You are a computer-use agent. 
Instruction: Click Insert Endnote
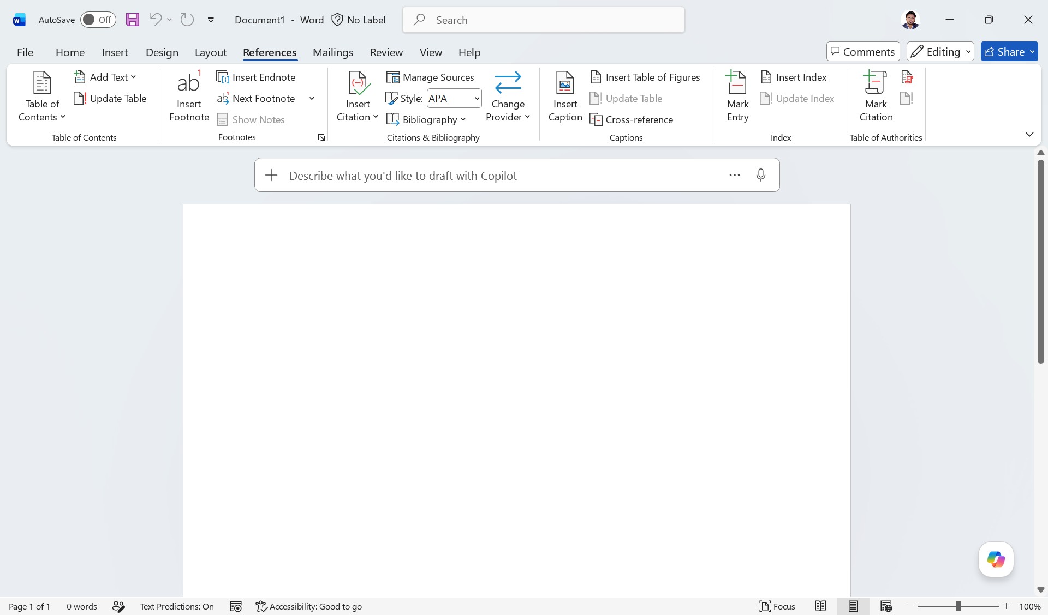coord(256,77)
